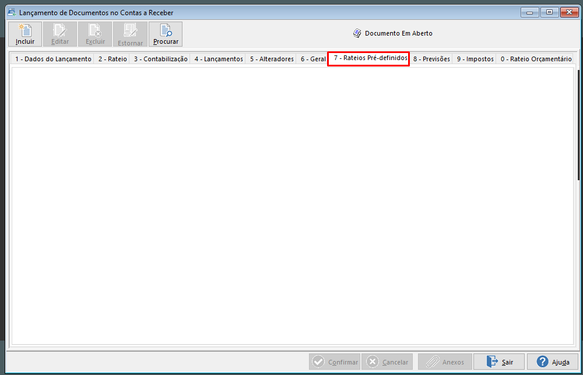Viewport: 583px width, 375px height.
Task: Click the Documento Em Aberto status text
Action: (399, 33)
